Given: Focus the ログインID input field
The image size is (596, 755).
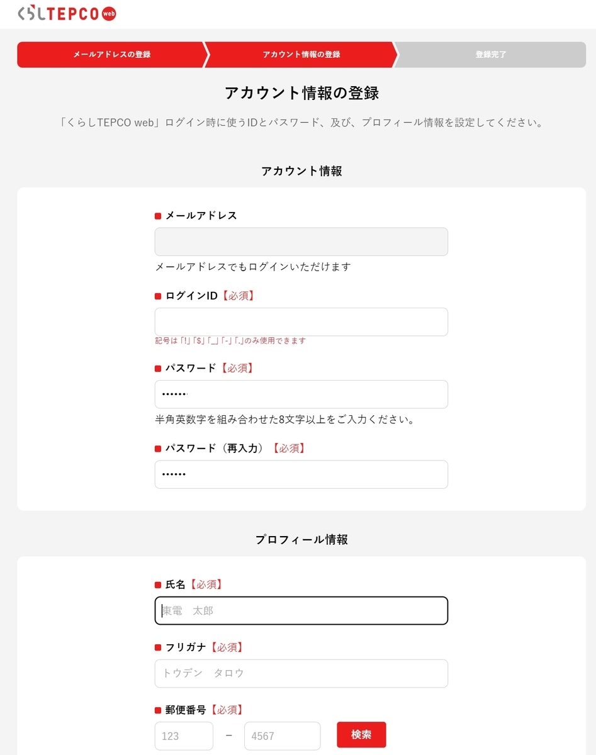Looking at the screenshot, I should [x=301, y=322].
